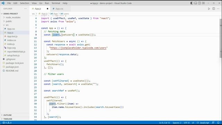Open package.json file
Screen dimensions: 222x125
(x=12, y=67)
